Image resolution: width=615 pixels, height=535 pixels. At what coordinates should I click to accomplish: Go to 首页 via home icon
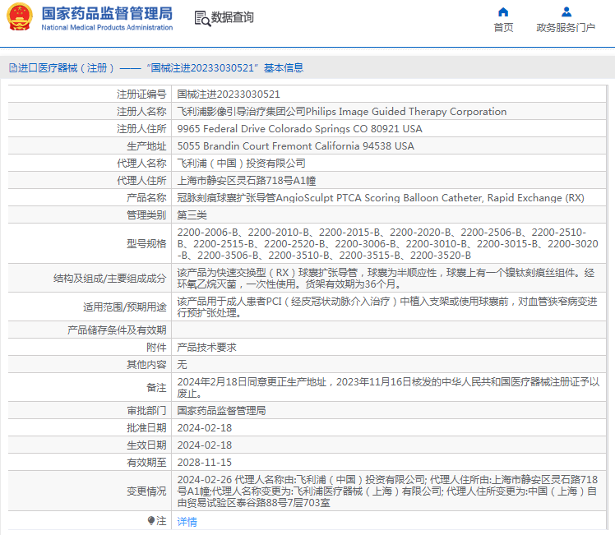[503, 12]
